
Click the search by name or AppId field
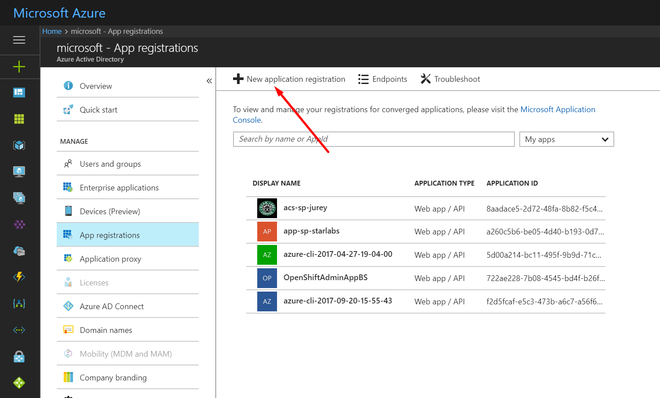[373, 139]
